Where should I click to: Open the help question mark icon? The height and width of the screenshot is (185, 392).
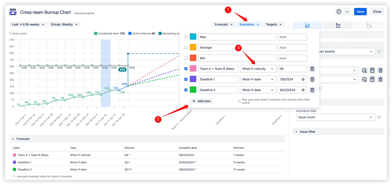tap(339, 12)
